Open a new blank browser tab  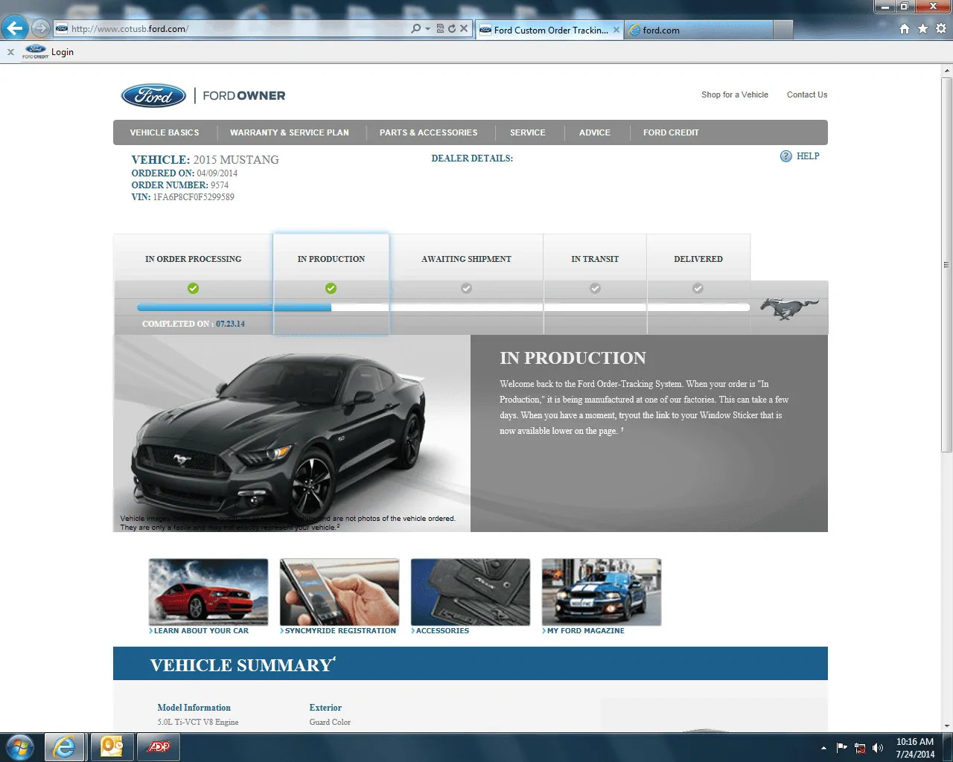pyautogui.click(x=783, y=30)
